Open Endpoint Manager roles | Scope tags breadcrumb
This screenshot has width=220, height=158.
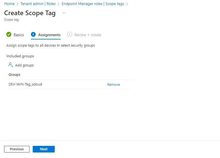[x=93, y=4]
